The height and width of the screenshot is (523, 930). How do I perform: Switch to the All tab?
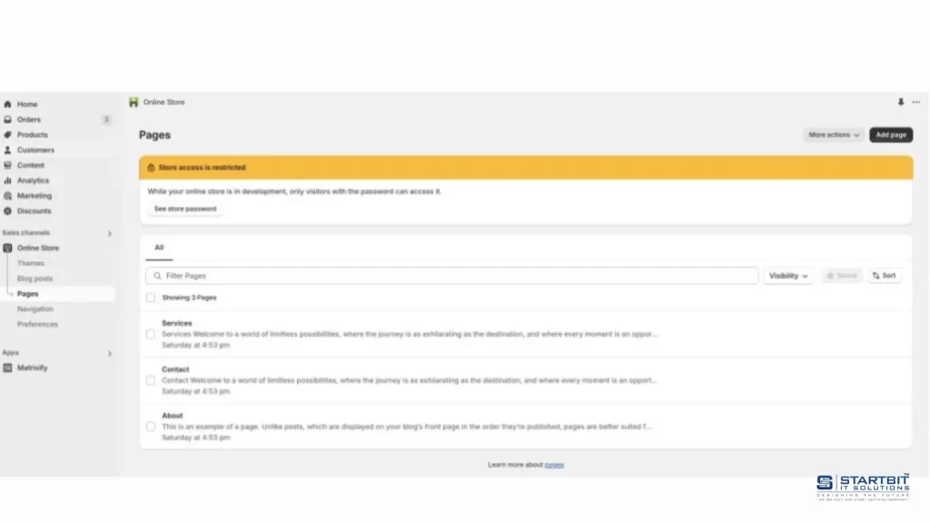(159, 247)
